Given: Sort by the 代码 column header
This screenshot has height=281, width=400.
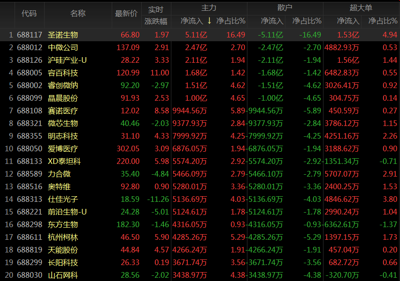Looking at the screenshot, I should [x=29, y=14].
